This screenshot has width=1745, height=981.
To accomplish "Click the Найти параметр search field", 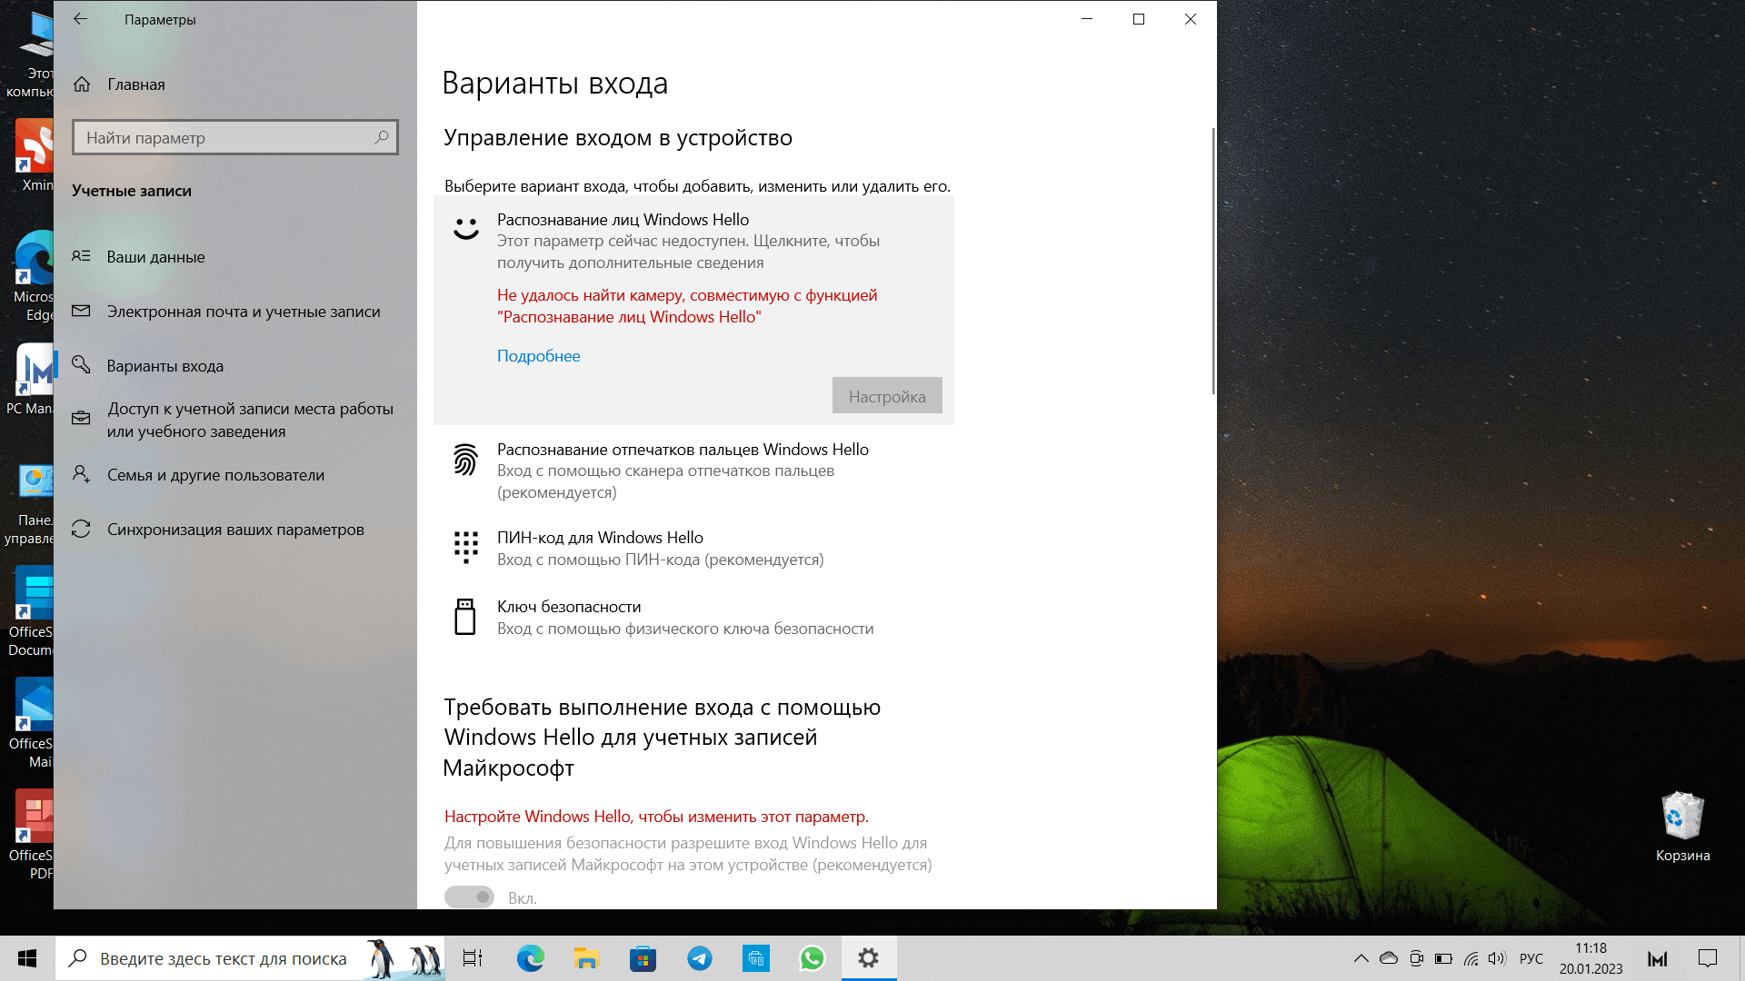I will coord(223,138).
